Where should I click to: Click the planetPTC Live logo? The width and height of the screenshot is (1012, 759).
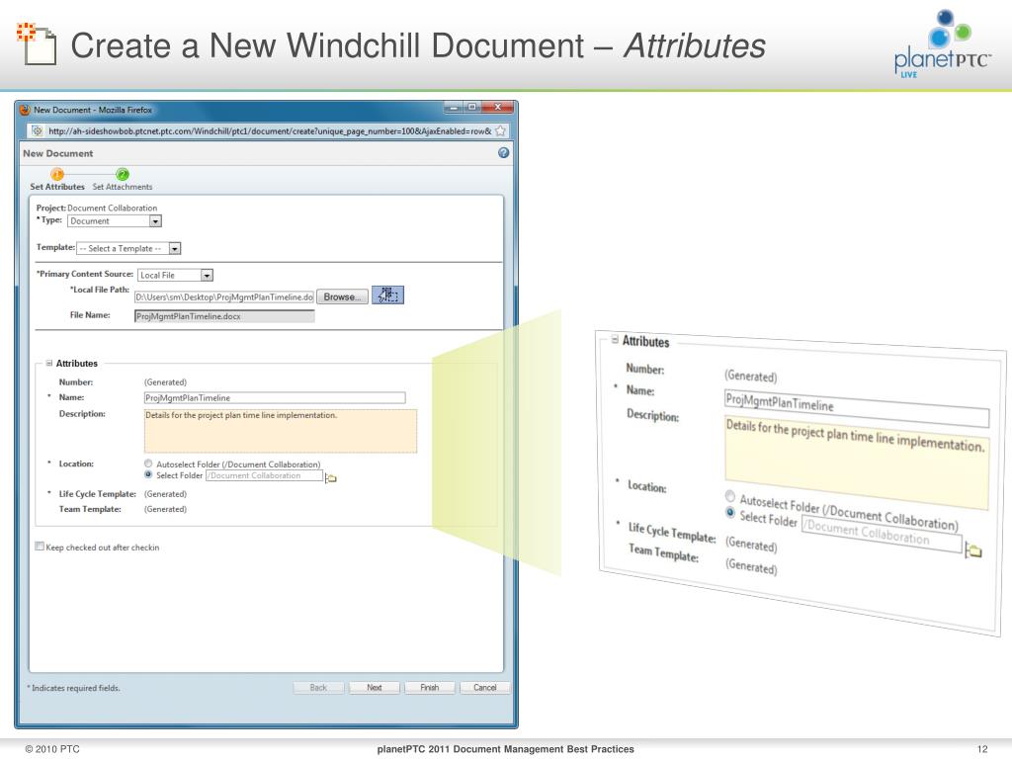[942, 44]
